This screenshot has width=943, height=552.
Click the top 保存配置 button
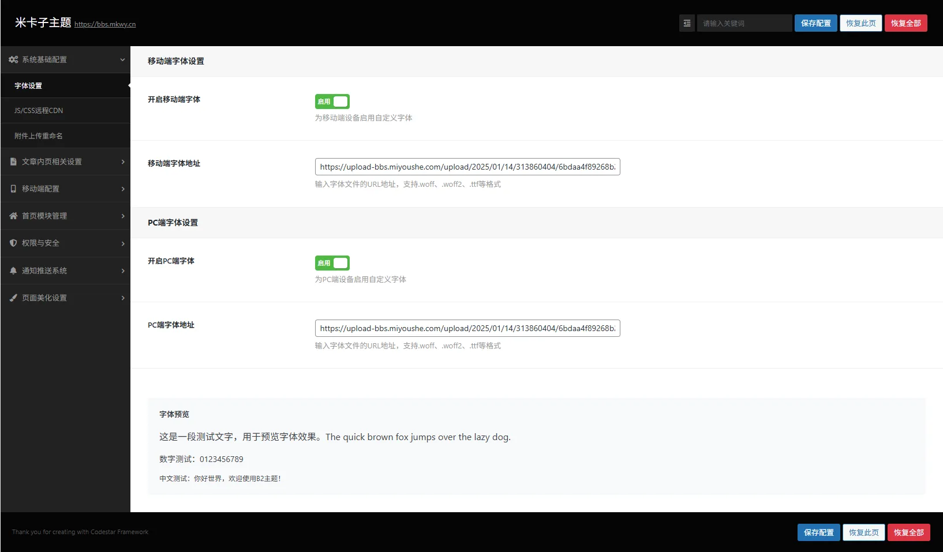815,23
